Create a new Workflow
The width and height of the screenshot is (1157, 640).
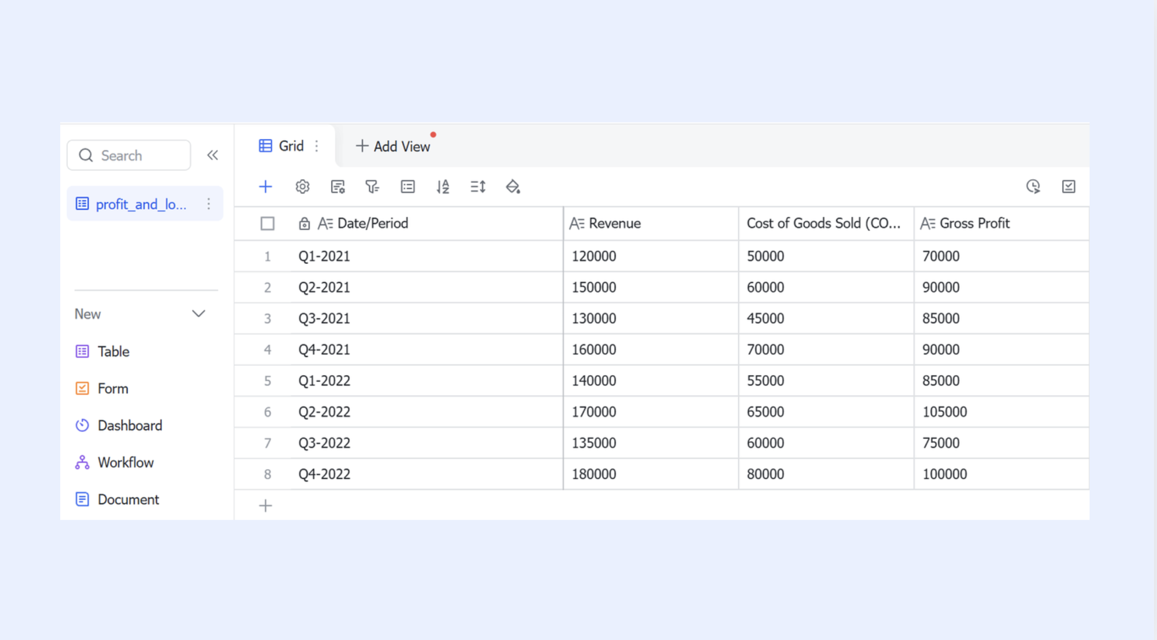pyautogui.click(x=126, y=462)
